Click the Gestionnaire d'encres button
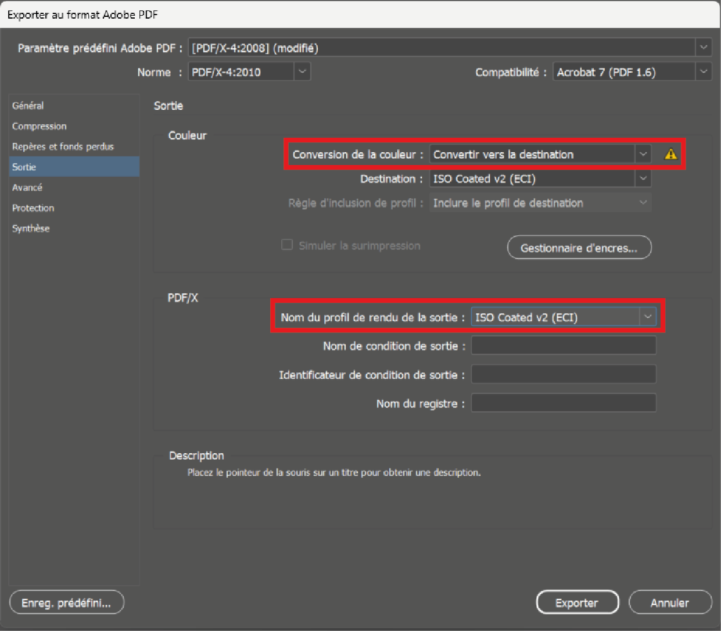Viewport: 721px width, 631px height. coord(579,248)
